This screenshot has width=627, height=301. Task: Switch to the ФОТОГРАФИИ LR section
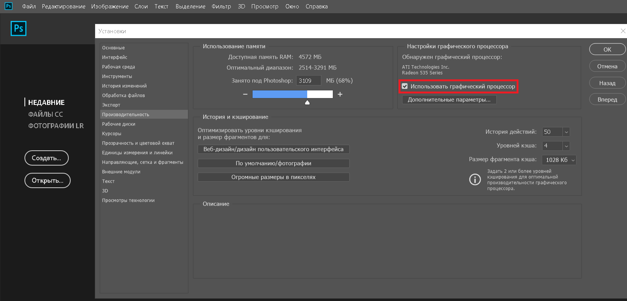coord(56,126)
